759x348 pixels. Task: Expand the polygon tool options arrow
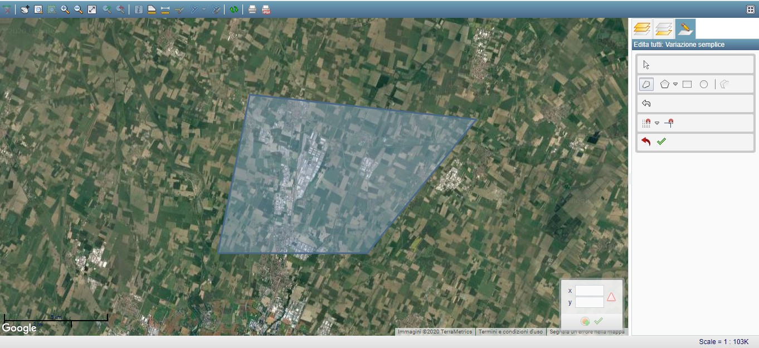pos(675,84)
